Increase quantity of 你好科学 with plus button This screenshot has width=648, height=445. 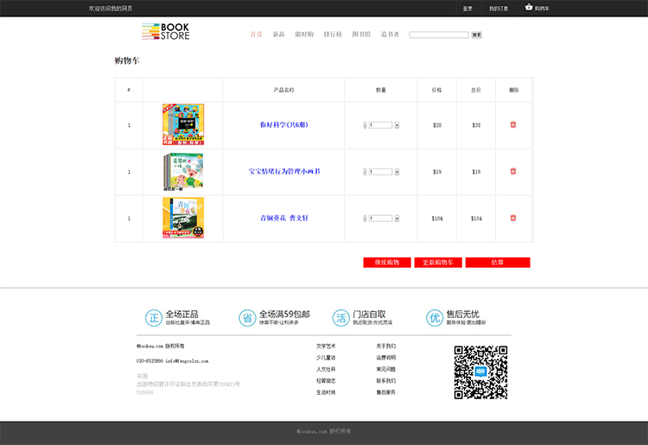click(x=397, y=125)
